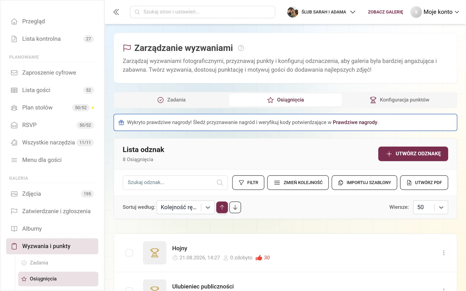The width and height of the screenshot is (466, 291).
Task: Open the Zadania sub-item in the sidebar
Action: tap(58, 263)
